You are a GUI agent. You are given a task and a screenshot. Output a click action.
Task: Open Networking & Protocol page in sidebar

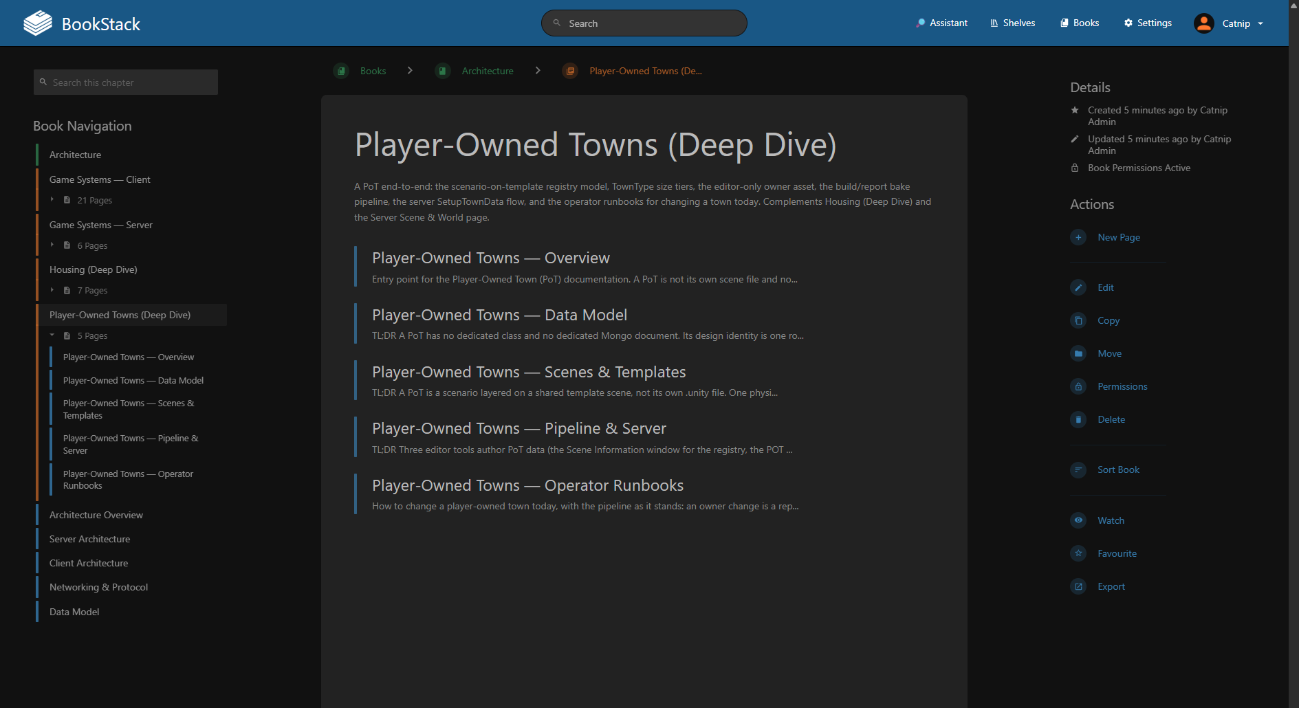click(x=98, y=587)
